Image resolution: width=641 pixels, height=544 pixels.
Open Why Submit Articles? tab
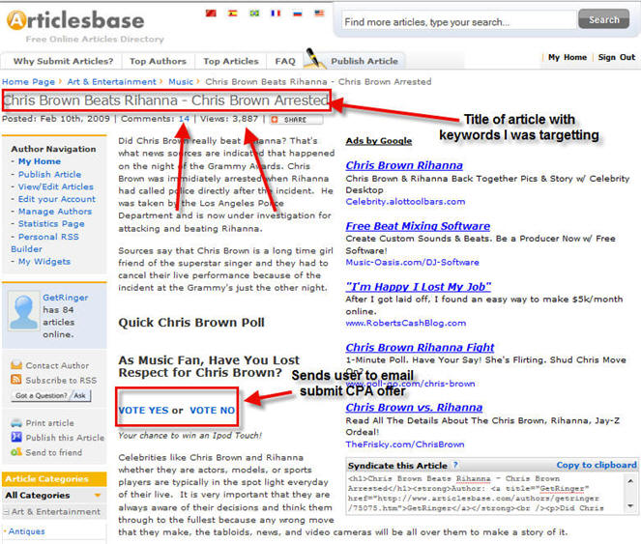point(64,61)
